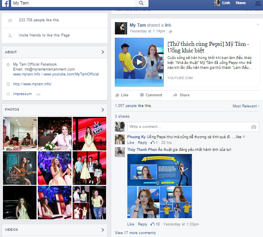Open The Voice photo thumbnail

click(x=89, y=134)
